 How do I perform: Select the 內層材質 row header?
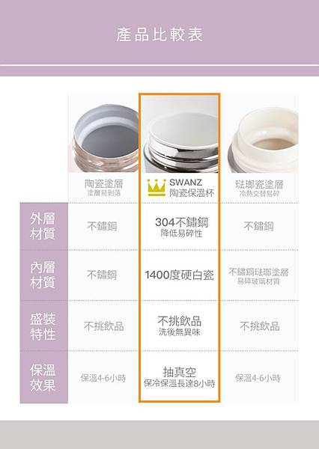(x=44, y=275)
